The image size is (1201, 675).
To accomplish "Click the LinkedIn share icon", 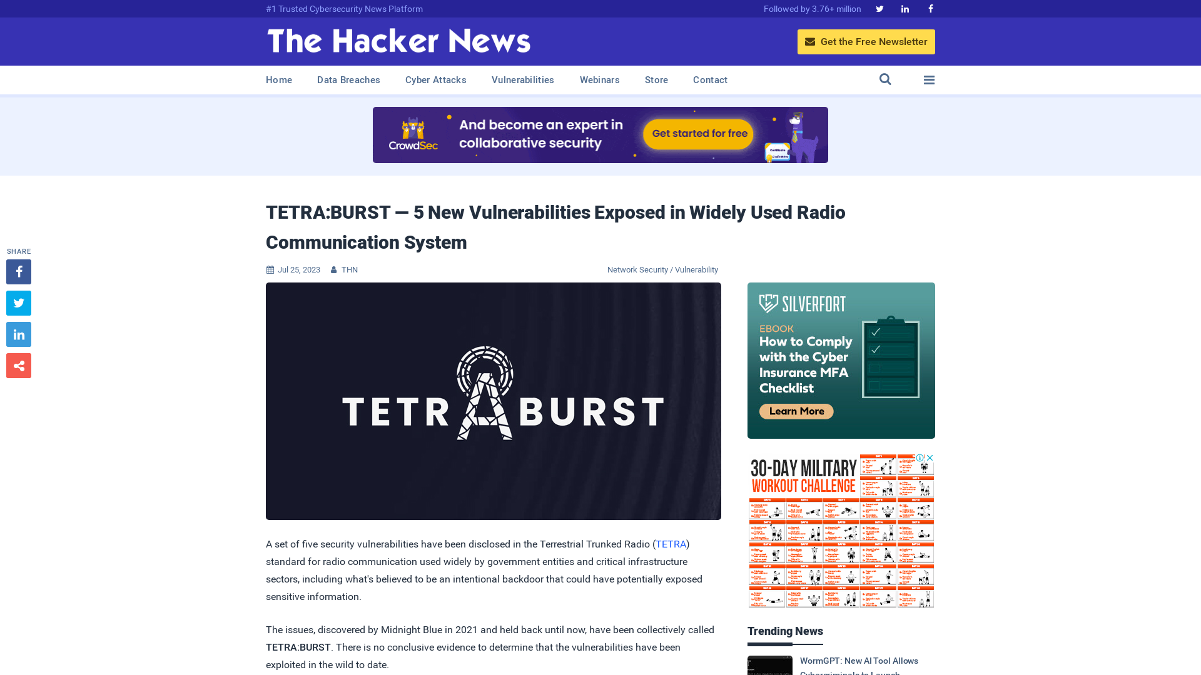I will (18, 334).
